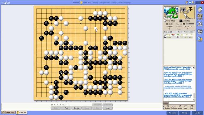Screen dimensions: 204x115
Task: Click chat log scrollbar down arrow
Action: 193,100
